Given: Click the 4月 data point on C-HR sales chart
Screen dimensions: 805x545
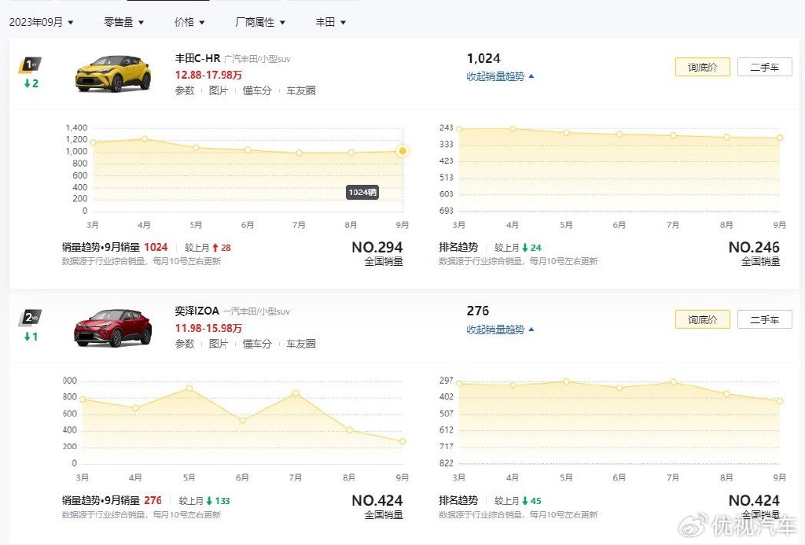Looking at the screenshot, I should pyautogui.click(x=145, y=138).
